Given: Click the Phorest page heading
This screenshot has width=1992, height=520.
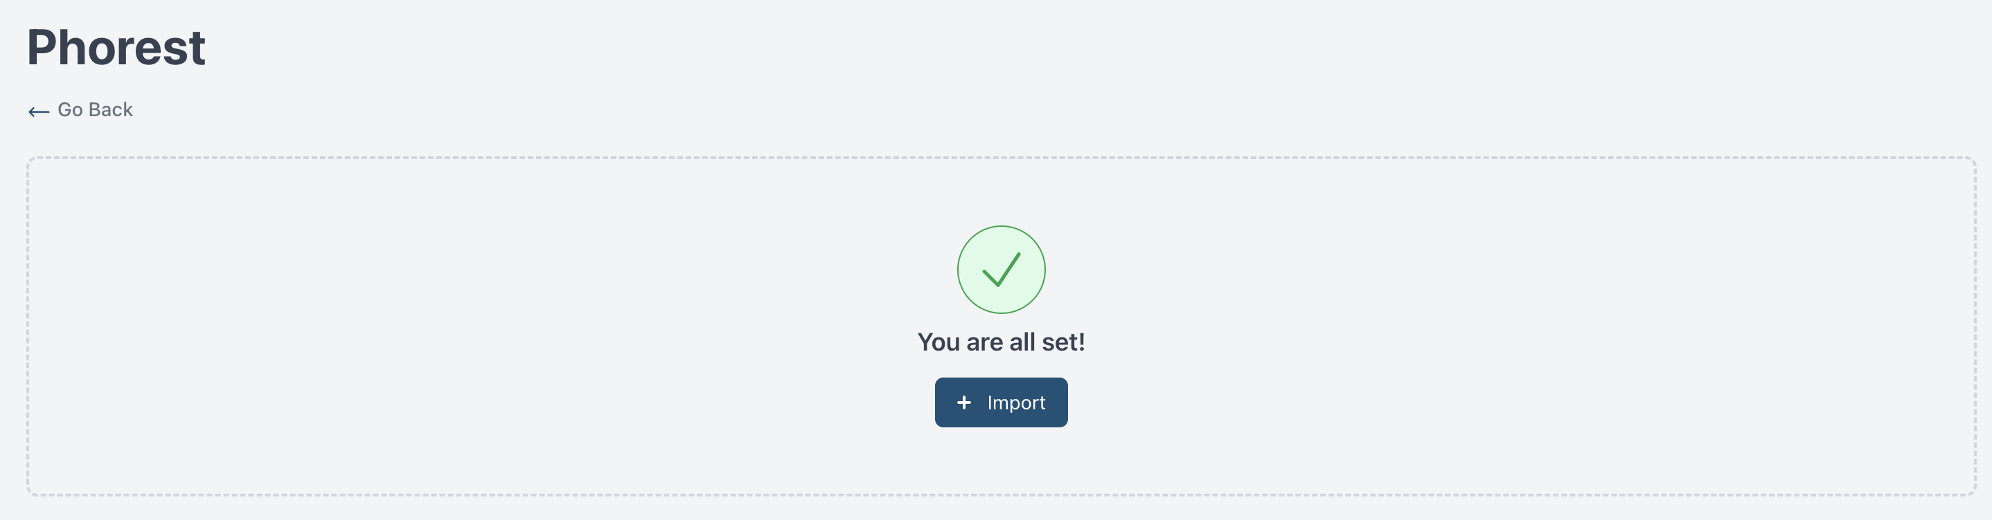Looking at the screenshot, I should (x=116, y=48).
